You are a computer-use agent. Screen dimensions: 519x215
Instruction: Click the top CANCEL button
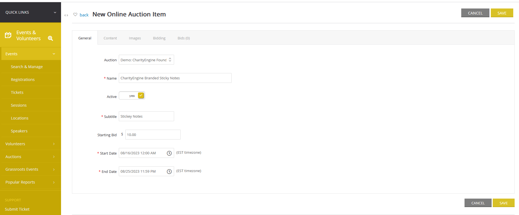click(475, 13)
